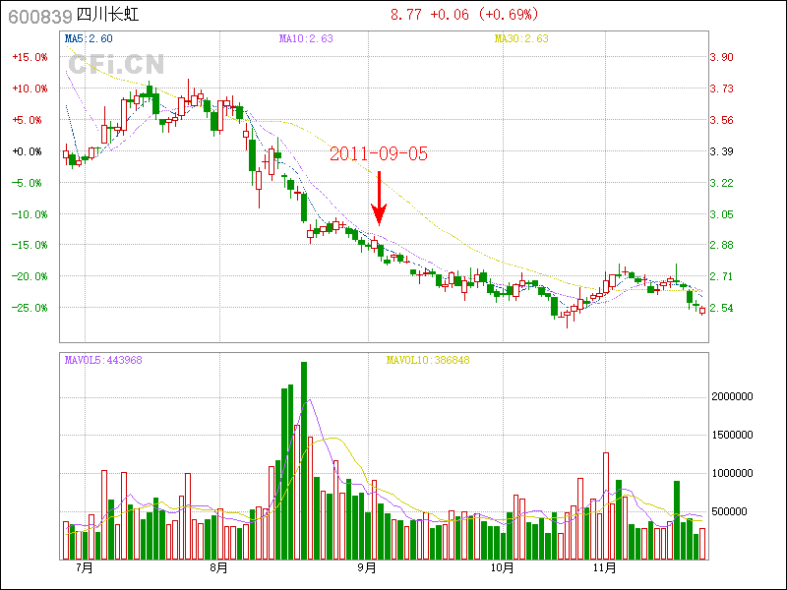Click the +15.0% percentage axis label
787x590 pixels.
click(30, 57)
